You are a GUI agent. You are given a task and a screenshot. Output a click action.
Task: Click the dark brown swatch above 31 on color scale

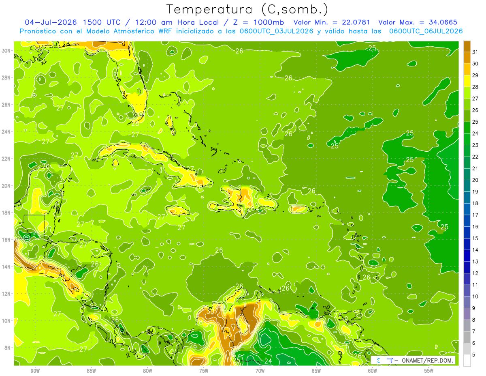coord(467,46)
